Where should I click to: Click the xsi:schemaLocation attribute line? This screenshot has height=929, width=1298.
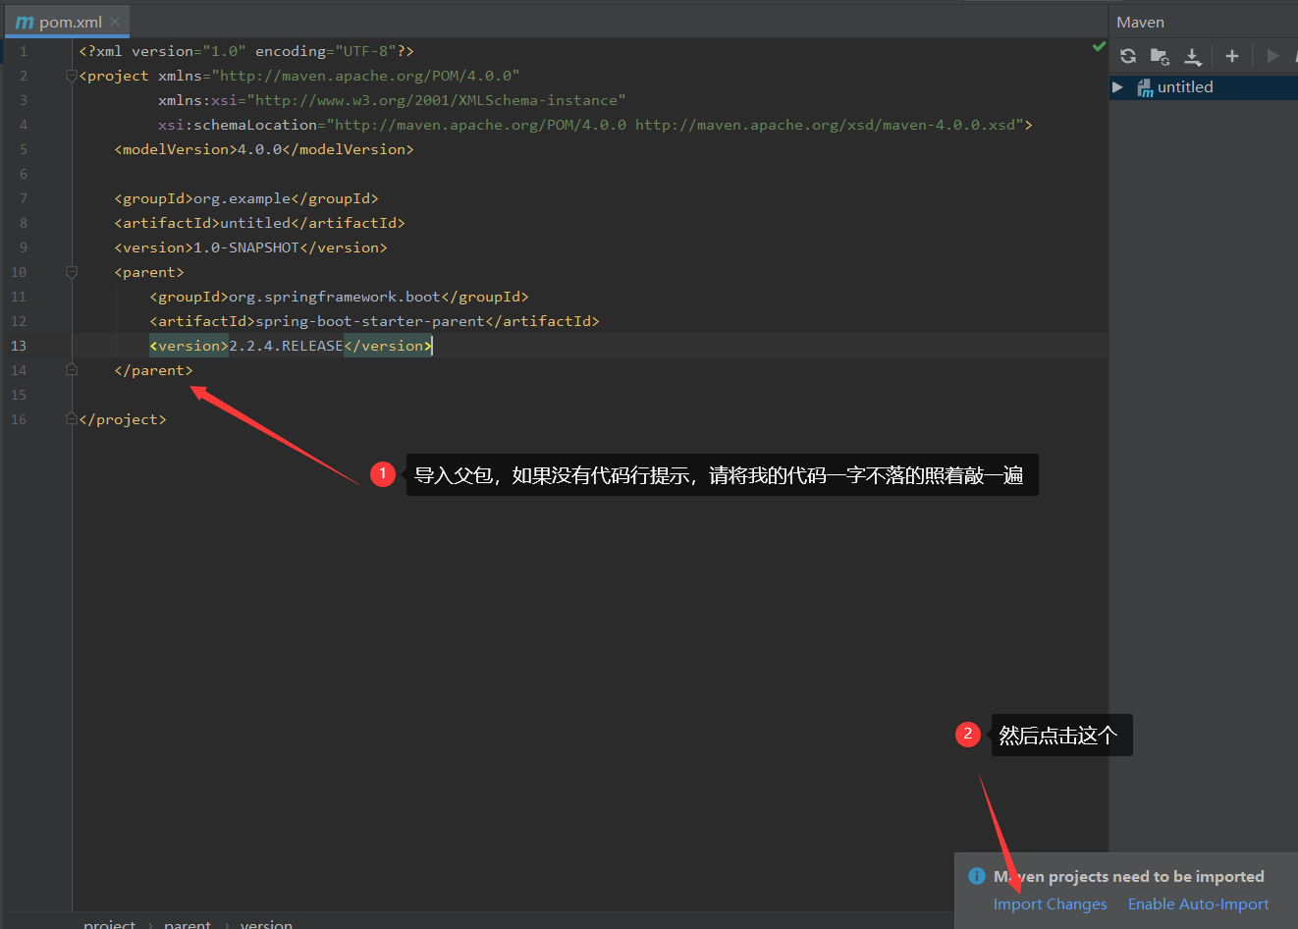[595, 125]
